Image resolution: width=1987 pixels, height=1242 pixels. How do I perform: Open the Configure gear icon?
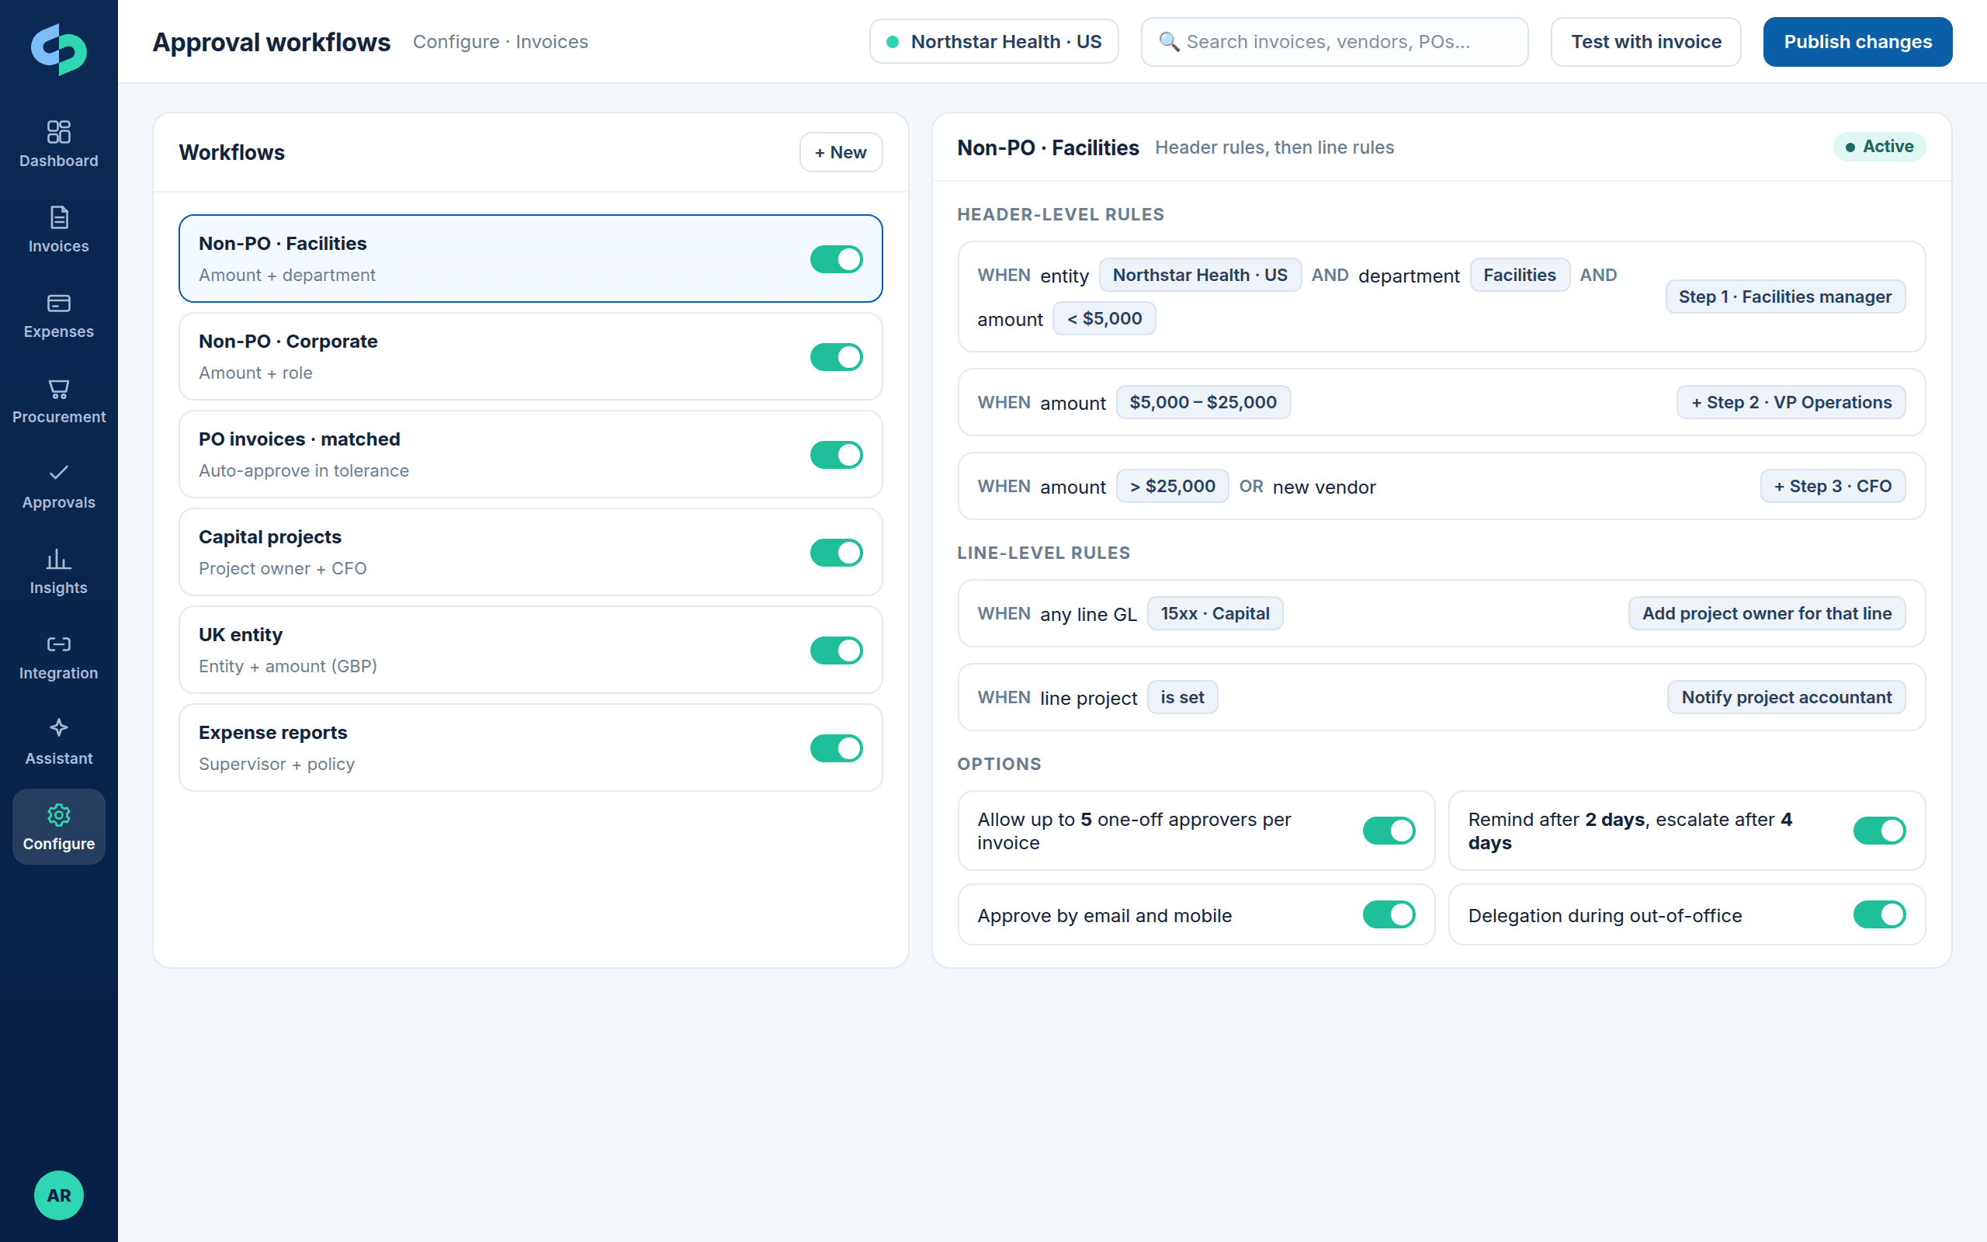click(x=58, y=815)
